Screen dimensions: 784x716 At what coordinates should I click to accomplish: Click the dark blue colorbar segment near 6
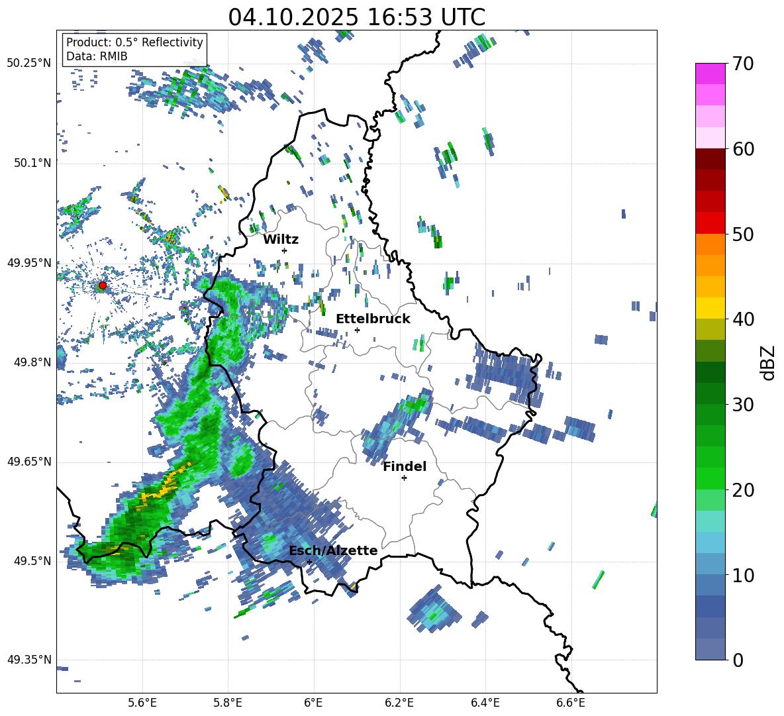tap(710, 606)
